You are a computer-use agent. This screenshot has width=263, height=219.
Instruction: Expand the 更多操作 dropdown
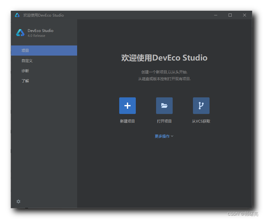[162, 136]
